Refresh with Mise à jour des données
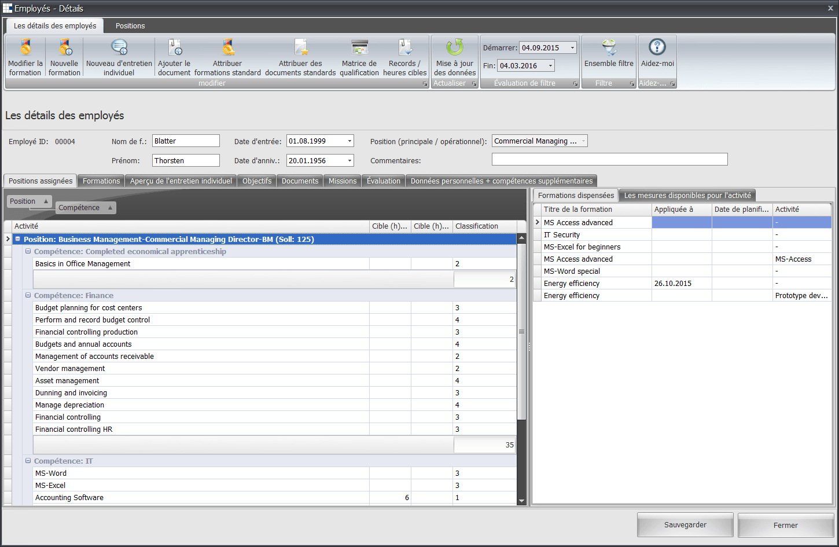This screenshot has width=839, height=547. tap(455, 57)
